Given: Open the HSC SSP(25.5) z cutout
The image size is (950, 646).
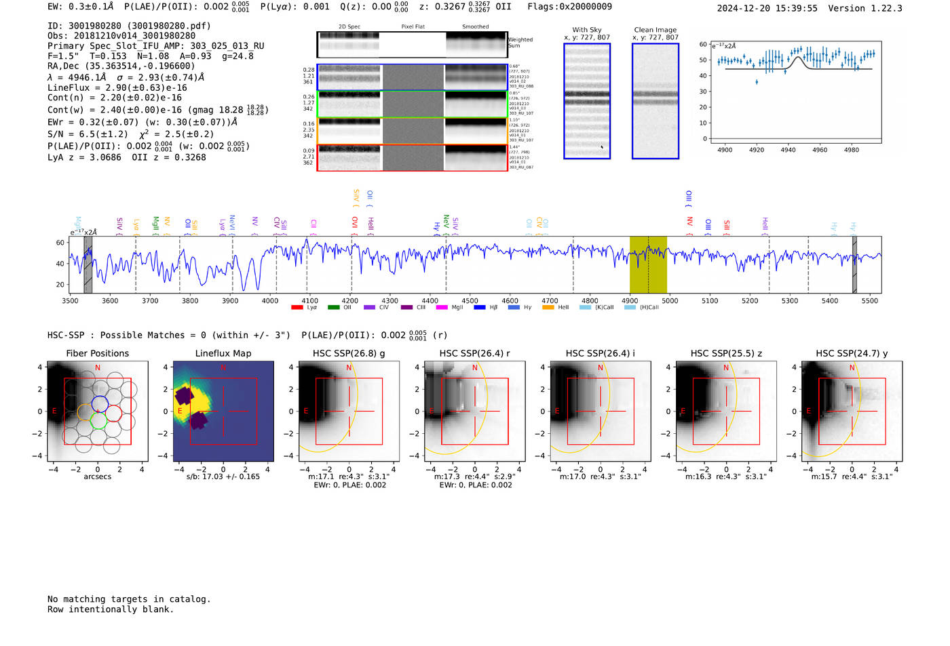Looking at the screenshot, I should pyautogui.click(x=726, y=411).
